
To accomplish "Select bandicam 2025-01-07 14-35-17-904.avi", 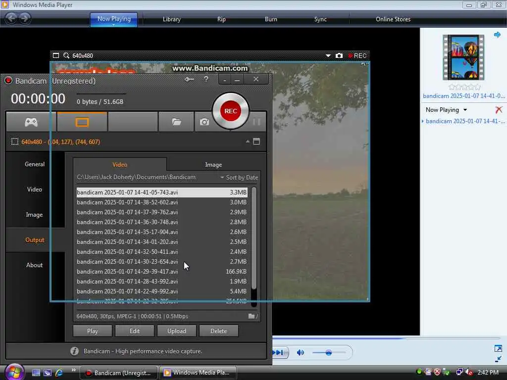I will pyautogui.click(x=162, y=232).
